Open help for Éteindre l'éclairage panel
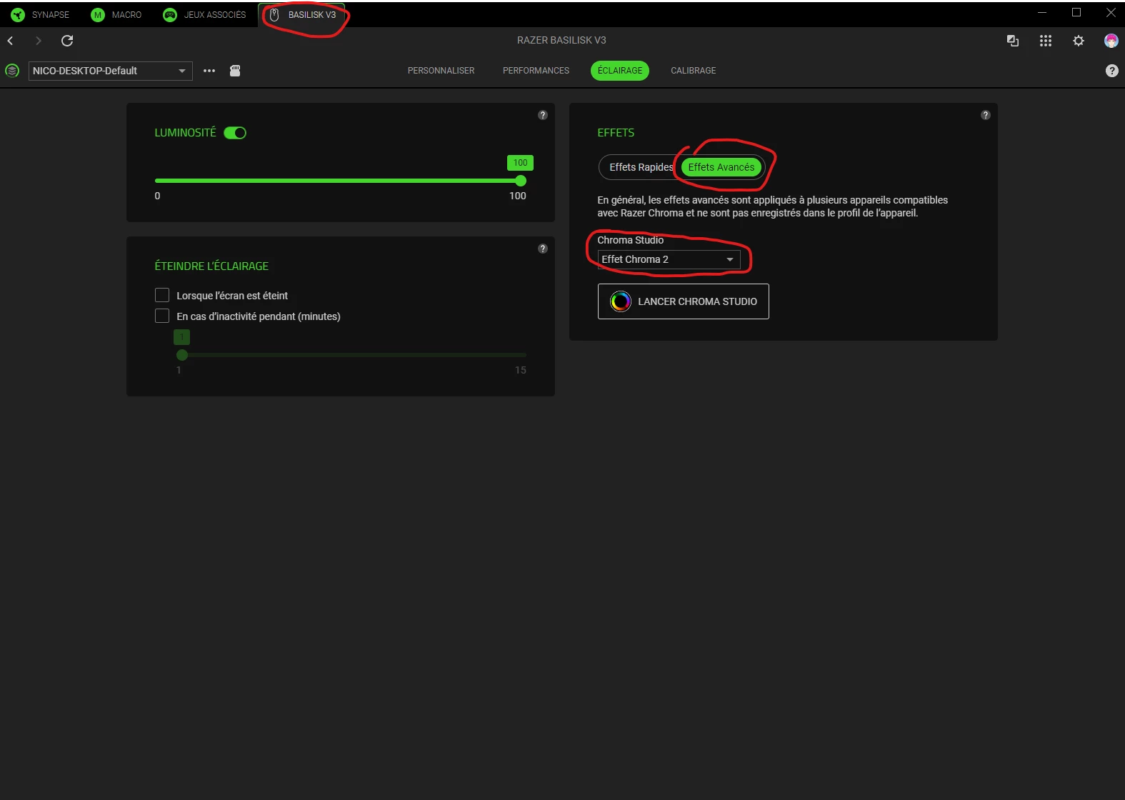 tap(543, 249)
